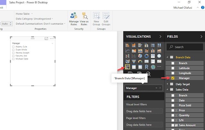Image resolution: width=205 pixels, height=130 pixels.
Task: Expand the Daily Target table
Action: click(167, 84)
